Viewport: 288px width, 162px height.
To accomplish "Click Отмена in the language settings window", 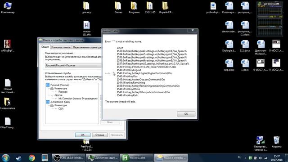I will 99,135.
